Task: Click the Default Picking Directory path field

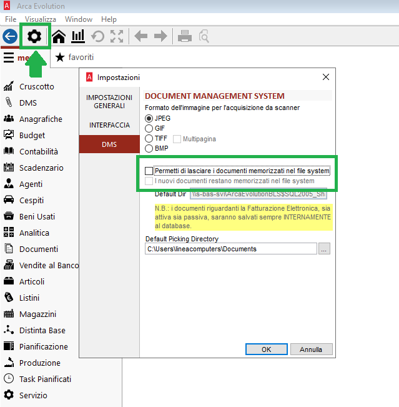Action: coord(231,249)
